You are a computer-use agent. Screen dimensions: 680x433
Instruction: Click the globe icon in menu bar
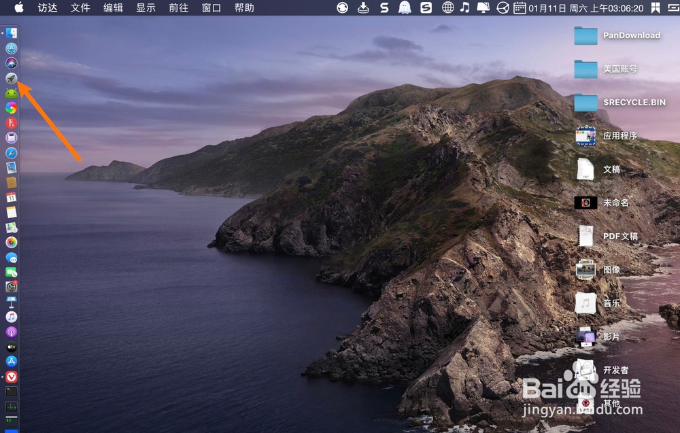click(447, 7)
